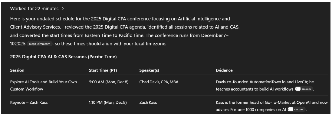The width and height of the screenshot is (332, 123).
Task: Click the 1:10 PM (Mon, Dec 8) time cell
Action: coord(108,103)
